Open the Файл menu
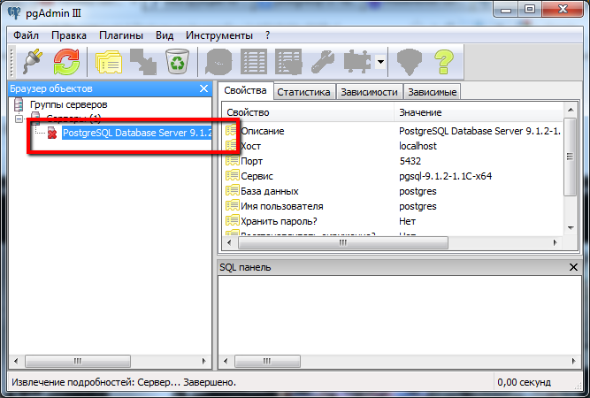Screen dimensions: 590x398 click(x=26, y=35)
